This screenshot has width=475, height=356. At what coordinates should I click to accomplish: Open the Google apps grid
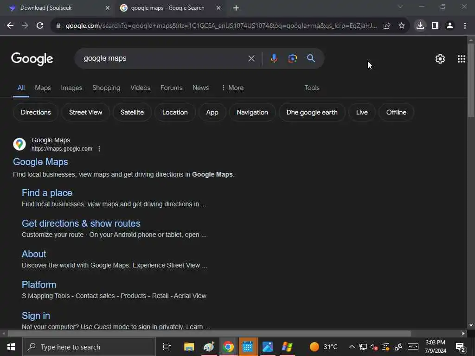462,59
